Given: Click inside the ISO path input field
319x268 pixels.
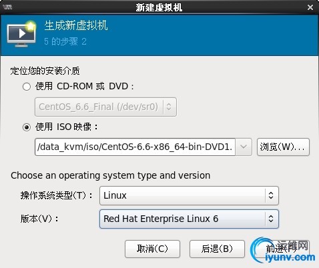Looking at the screenshot, I should tap(135, 147).
